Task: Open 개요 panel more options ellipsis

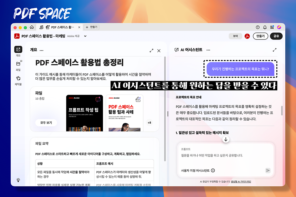Action: tap(42, 50)
